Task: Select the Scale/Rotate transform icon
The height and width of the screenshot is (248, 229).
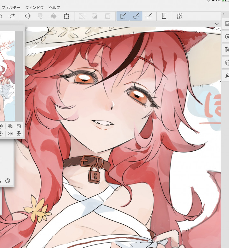Action: click(66, 16)
